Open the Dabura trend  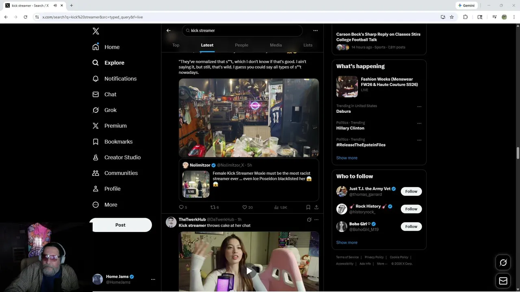tap(343, 111)
